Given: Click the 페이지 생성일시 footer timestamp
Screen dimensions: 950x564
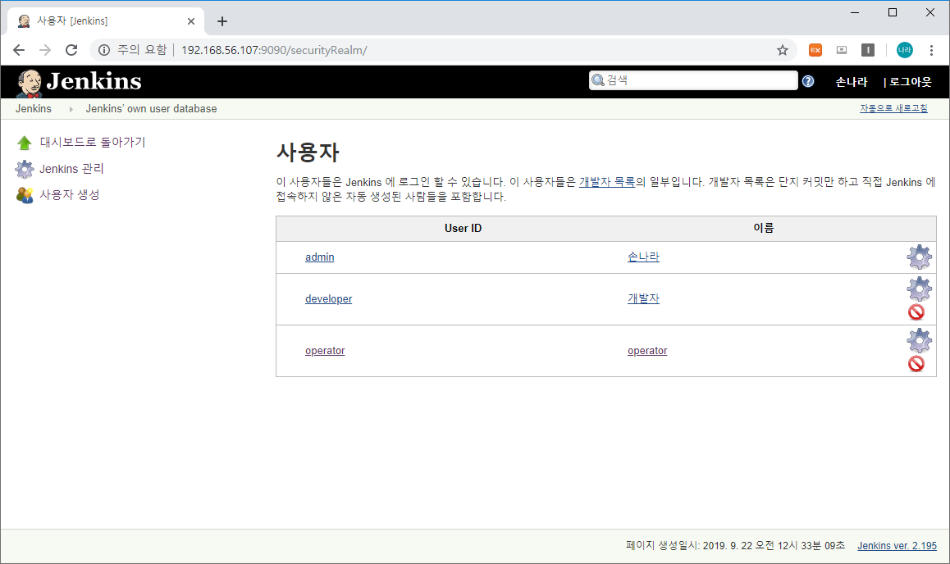Looking at the screenshot, I should pos(735,546).
